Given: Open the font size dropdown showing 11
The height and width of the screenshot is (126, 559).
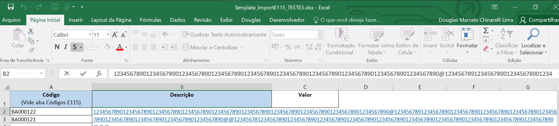Looking at the screenshot, I should (x=108, y=35).
